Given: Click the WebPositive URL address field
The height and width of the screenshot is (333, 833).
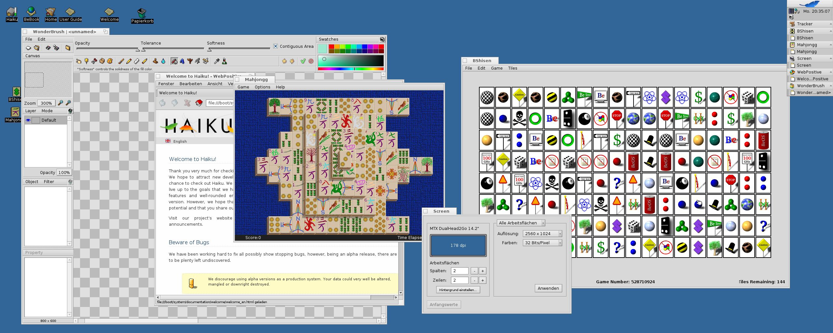Looking at the screenshot, I should click(x=220, y=103).
